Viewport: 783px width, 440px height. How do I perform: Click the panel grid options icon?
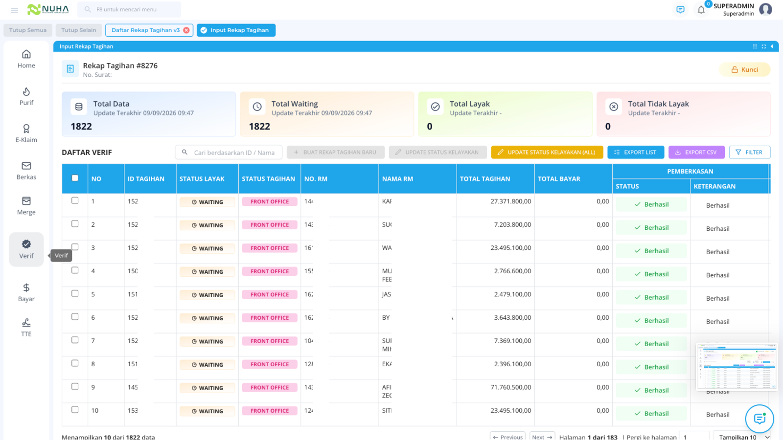[755, 46]
